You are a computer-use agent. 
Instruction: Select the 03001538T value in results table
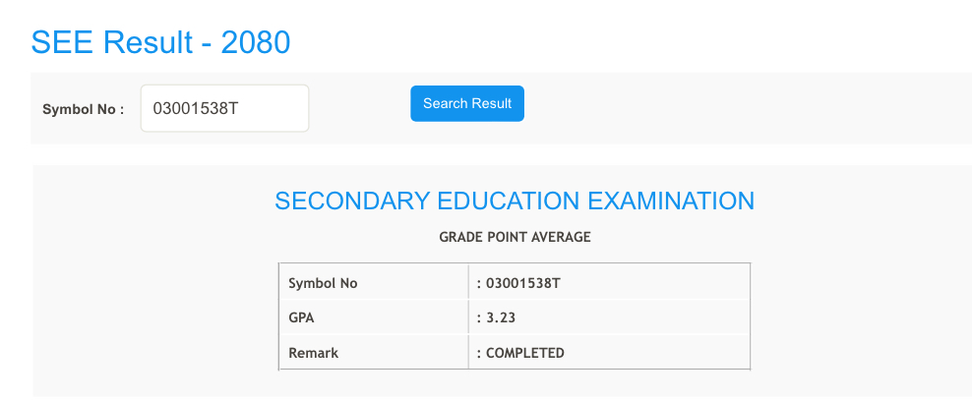(x=522, y=283)
